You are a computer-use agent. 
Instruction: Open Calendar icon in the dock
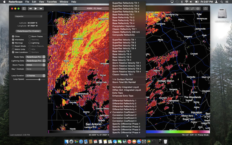pyautogui.click(x=95, y=142)
